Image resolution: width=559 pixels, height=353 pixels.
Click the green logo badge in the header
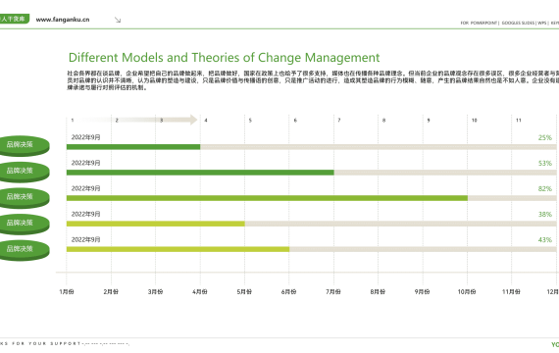(14, 19)
